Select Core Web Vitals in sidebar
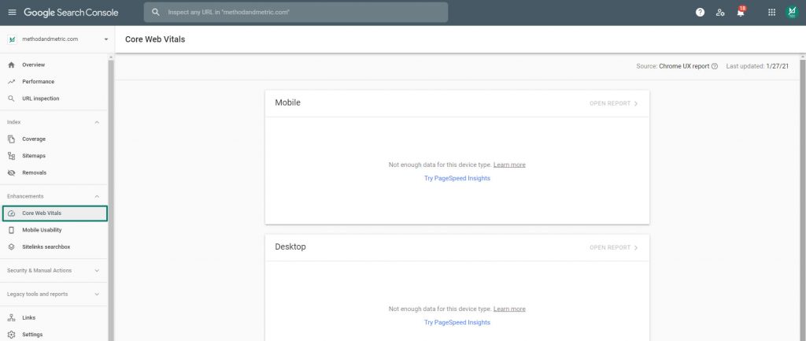Image resolution: width=806 pixels, height=341 pixels. tap(55, 213)
